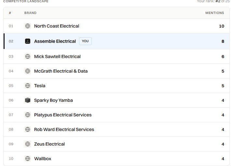Screen dimensions: 231x166
Task: Click the globe icon beside Tesla
Action: 28,86
